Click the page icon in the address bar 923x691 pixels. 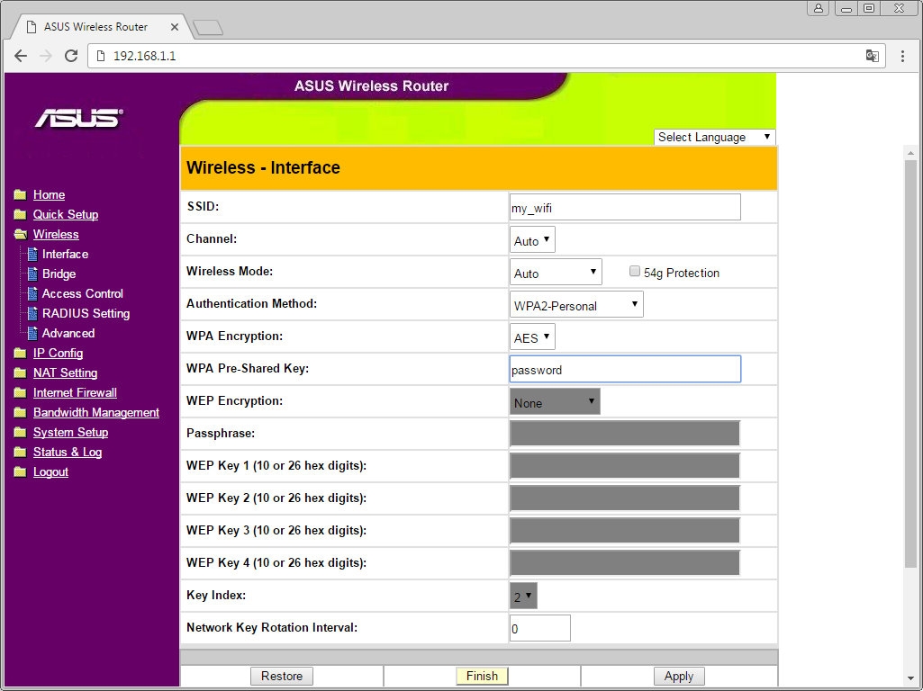101,56
